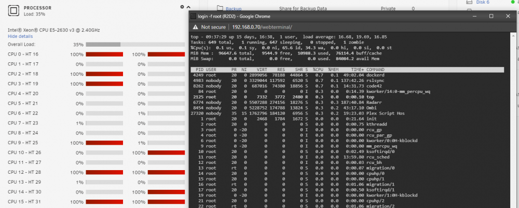Click the COMMAND column header in top

pyautogui.click(x=375, y=70)
